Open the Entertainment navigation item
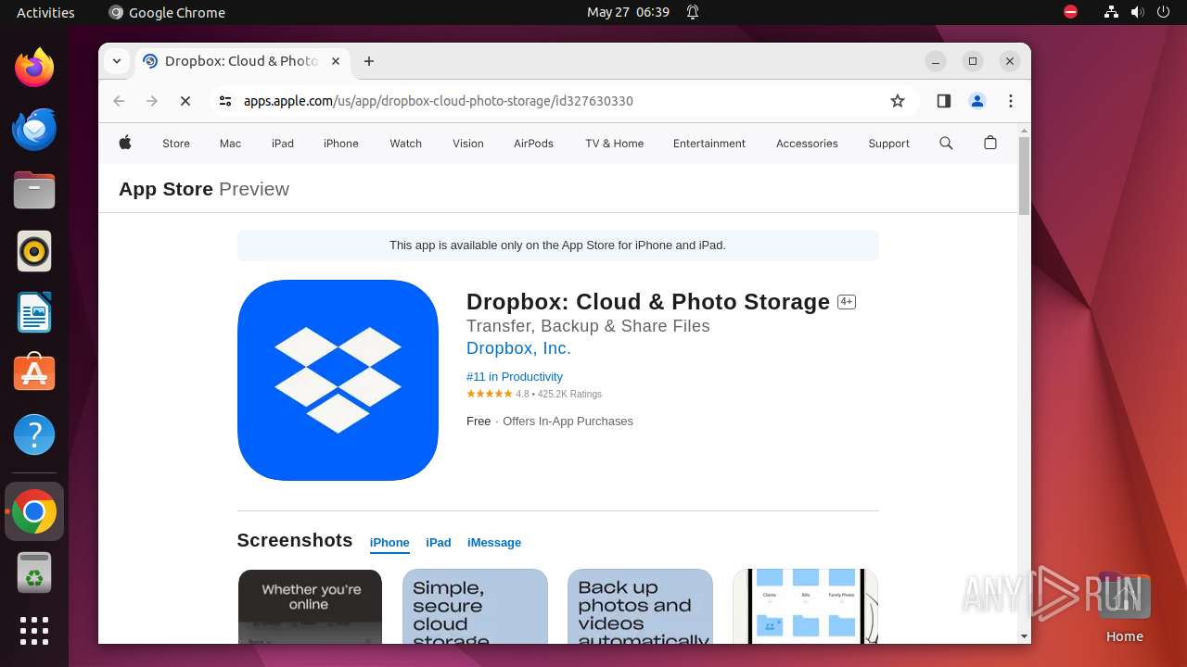Image resolution: width=1187 pixels, height=667 pixels. pos(709,144)
